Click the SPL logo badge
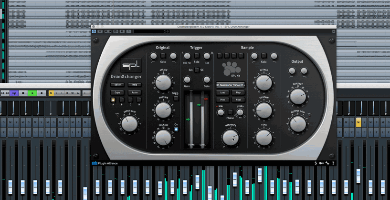 (x=131, y=65)
